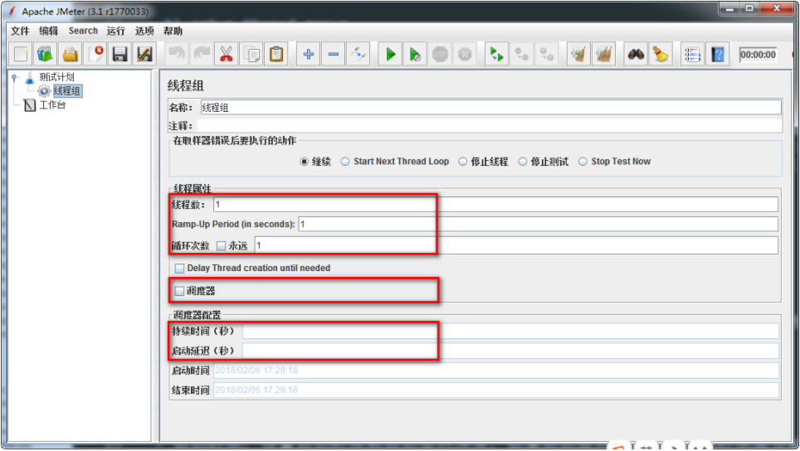Image resolution: width=800 pixels, height=451 pixels.
Task: Collapse all nodes with minus icon
Action: 333,54
